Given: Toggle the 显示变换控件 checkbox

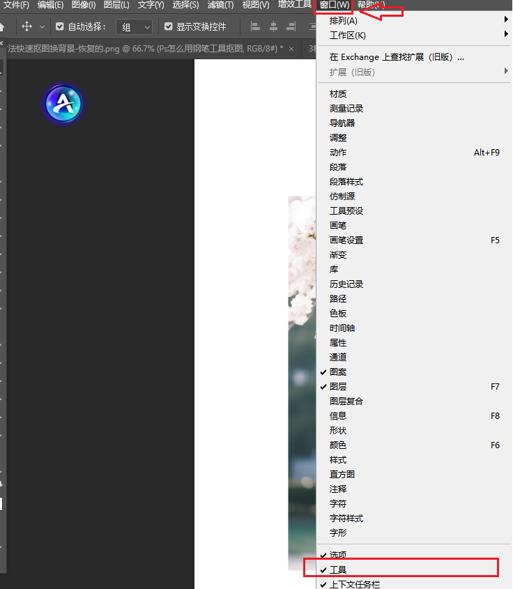Looking at the screenshot, I should tap(168, 27).
